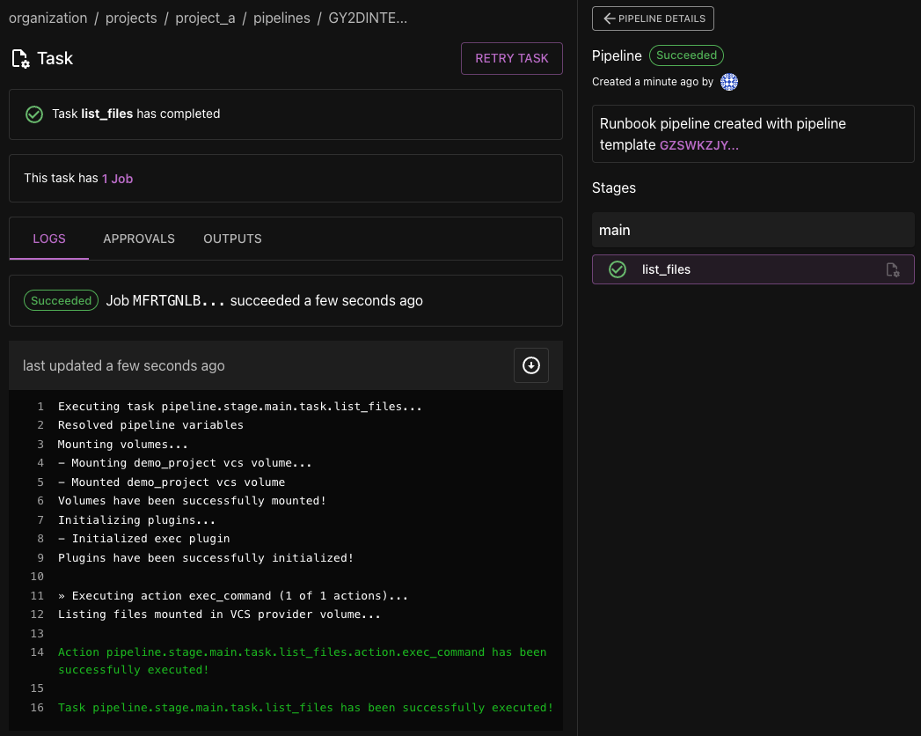
Task: Click the green check beside task completed message
Action: click(x=34, y=114)
